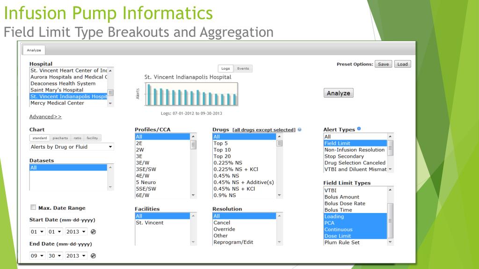Click the alerts bar chart thumbnail

(x=192, y=95)
